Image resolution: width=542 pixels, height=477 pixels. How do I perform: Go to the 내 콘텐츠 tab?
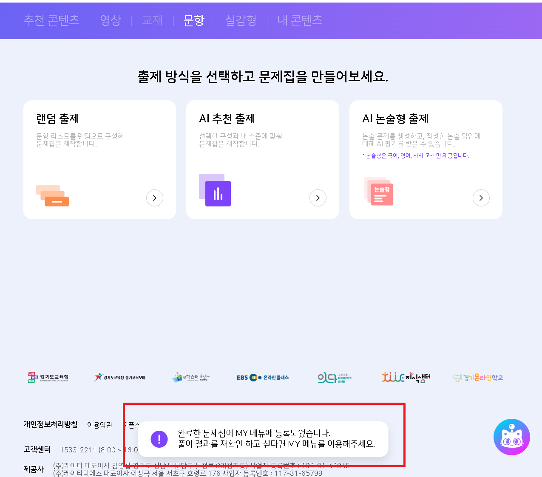click(x=300, y=20)
